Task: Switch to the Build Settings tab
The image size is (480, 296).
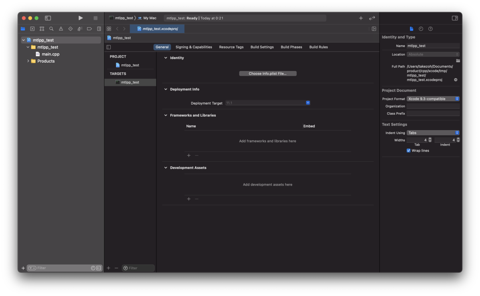Action: 262,47
